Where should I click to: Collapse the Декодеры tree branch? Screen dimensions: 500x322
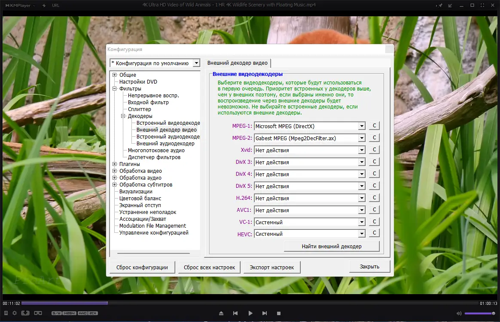tap(123, 116)
